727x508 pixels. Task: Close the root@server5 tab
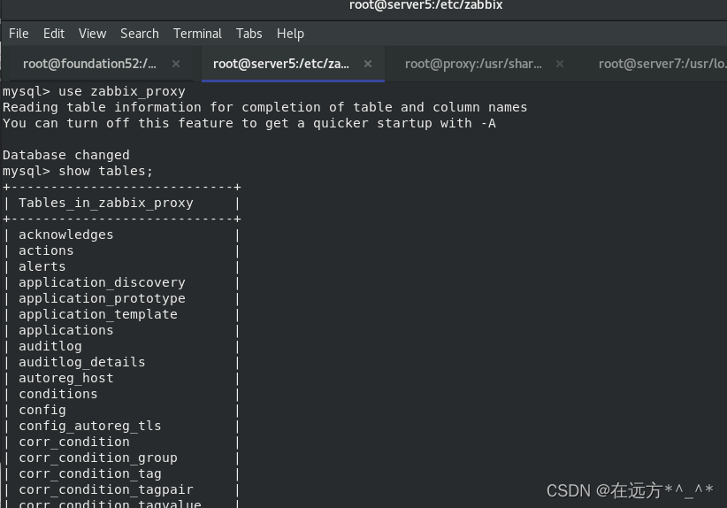click(x=368, y=64)
